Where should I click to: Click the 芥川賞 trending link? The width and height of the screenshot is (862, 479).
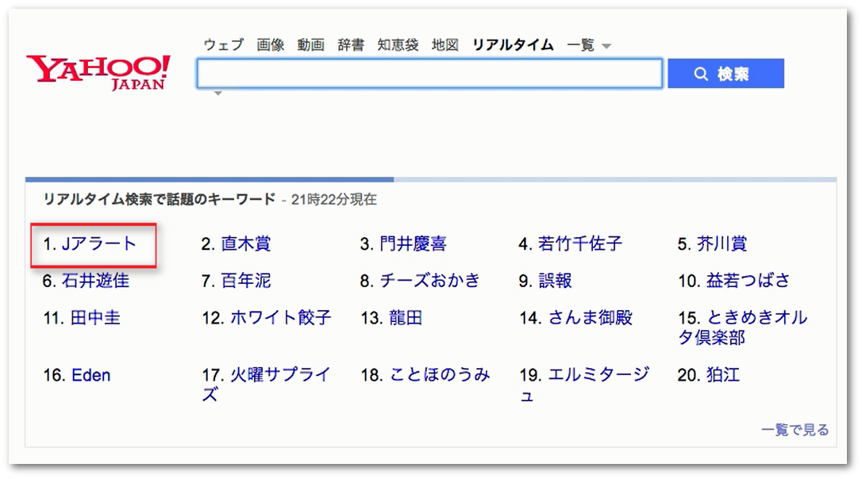click(722, 244)
